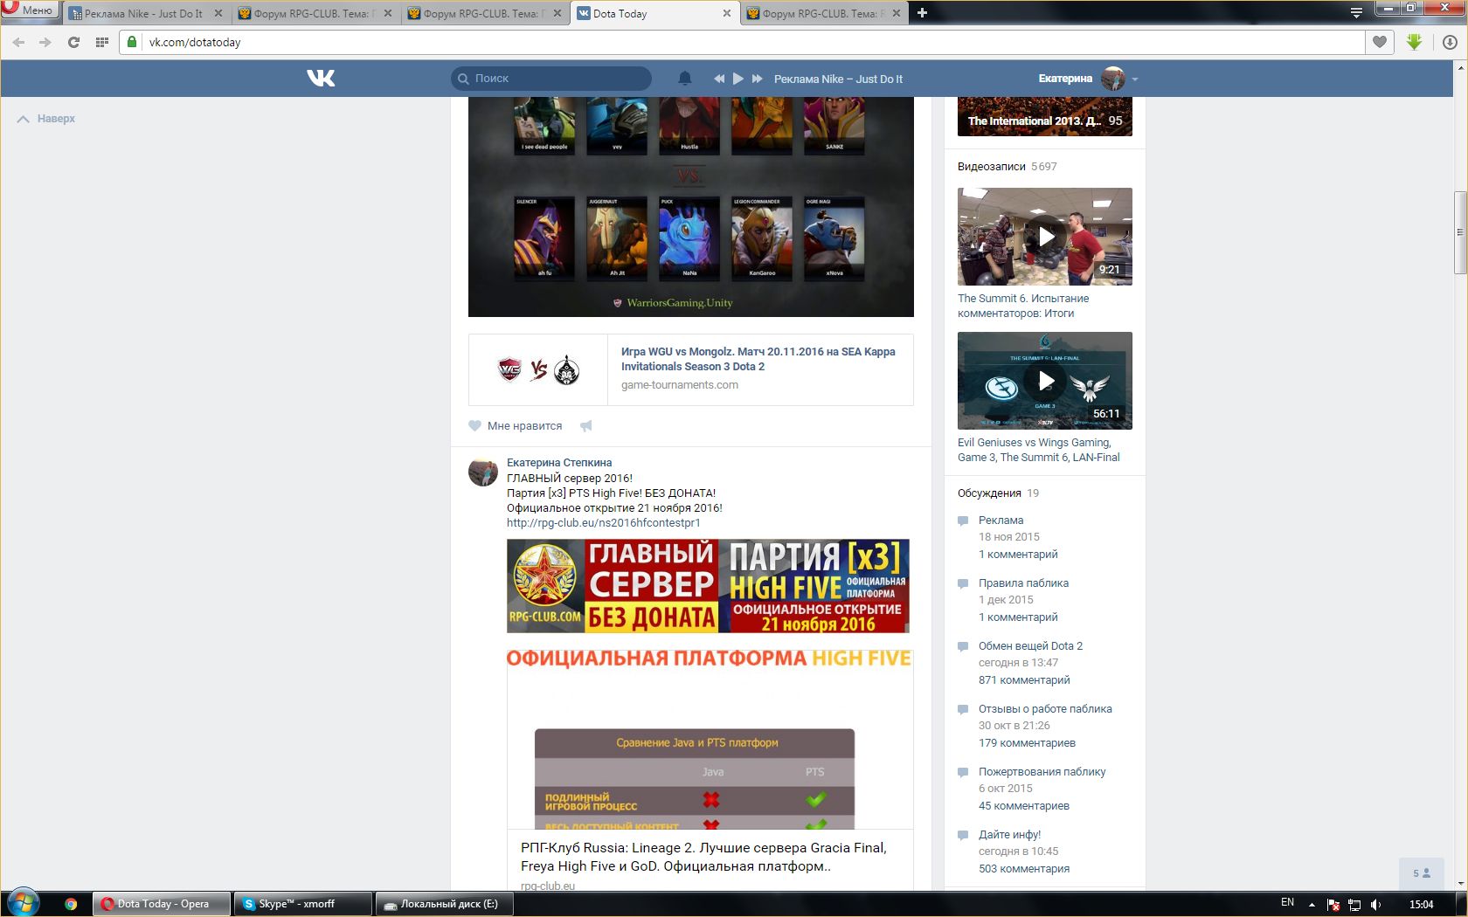The width and height of the screenshot is (1468, 917).
Task: Skip to next track in VK player
Action: (758, 79)
